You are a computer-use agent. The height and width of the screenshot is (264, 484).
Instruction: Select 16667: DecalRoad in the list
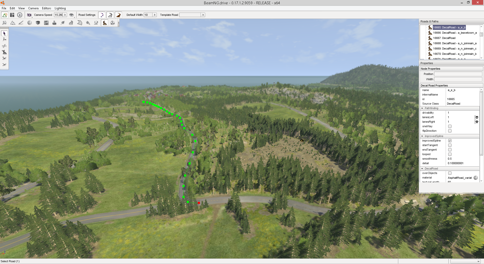coord(444,38)
